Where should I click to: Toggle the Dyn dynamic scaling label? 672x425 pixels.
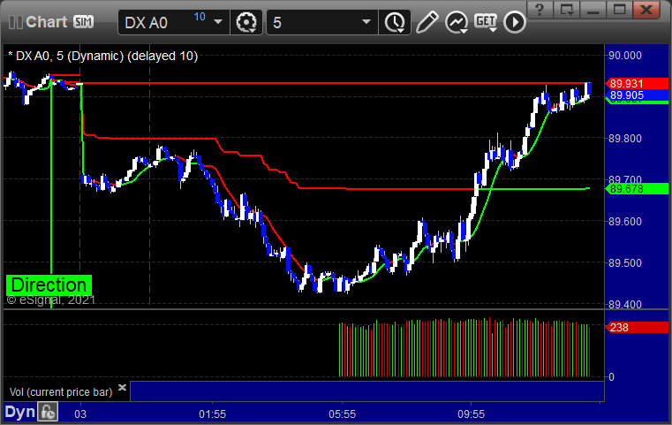(19, 412)
